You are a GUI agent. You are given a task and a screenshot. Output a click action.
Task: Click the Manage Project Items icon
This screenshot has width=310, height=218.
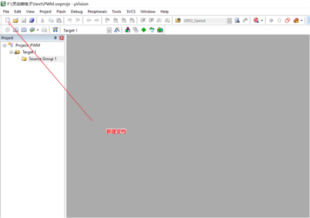tap(127, 30)
